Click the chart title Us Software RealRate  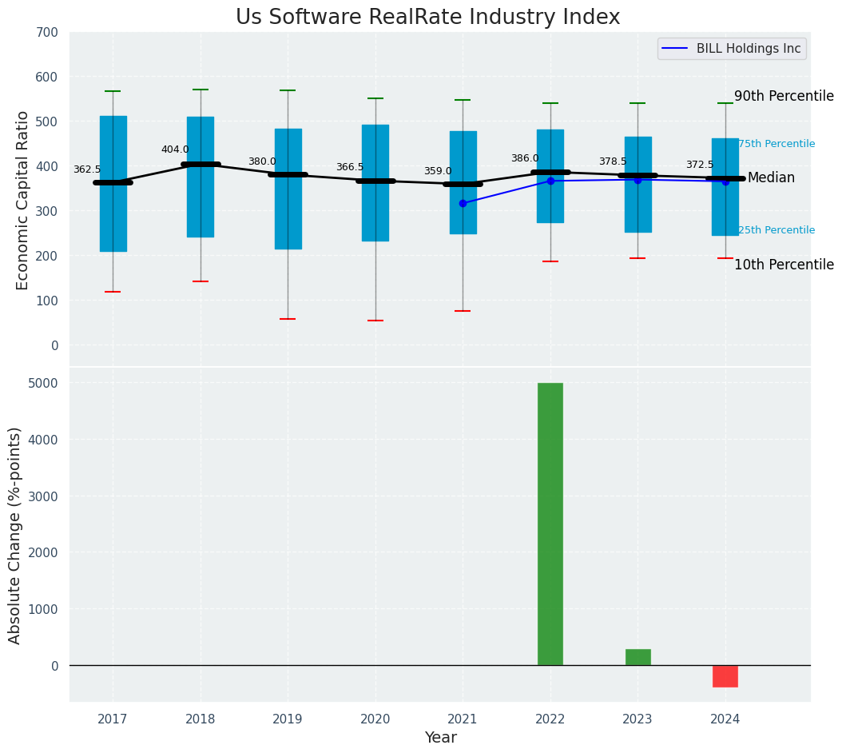428,17
